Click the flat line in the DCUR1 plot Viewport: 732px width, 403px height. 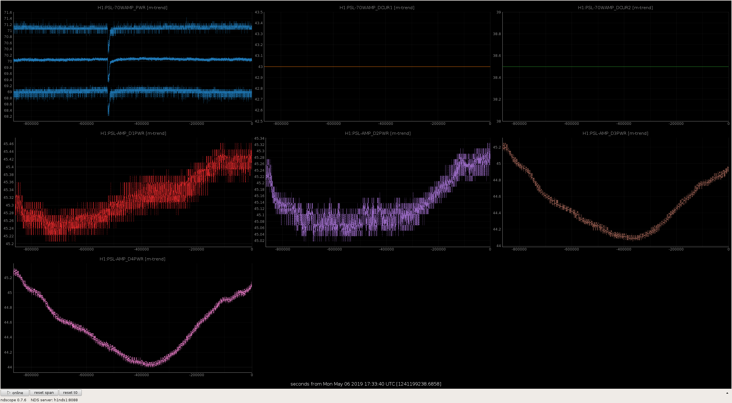click(x=377, y=67)
